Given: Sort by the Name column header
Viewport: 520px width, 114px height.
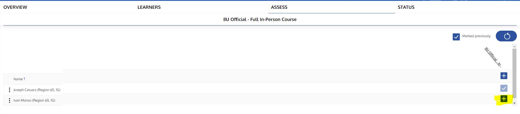Looking at the screenshot, I should point(18,79).
